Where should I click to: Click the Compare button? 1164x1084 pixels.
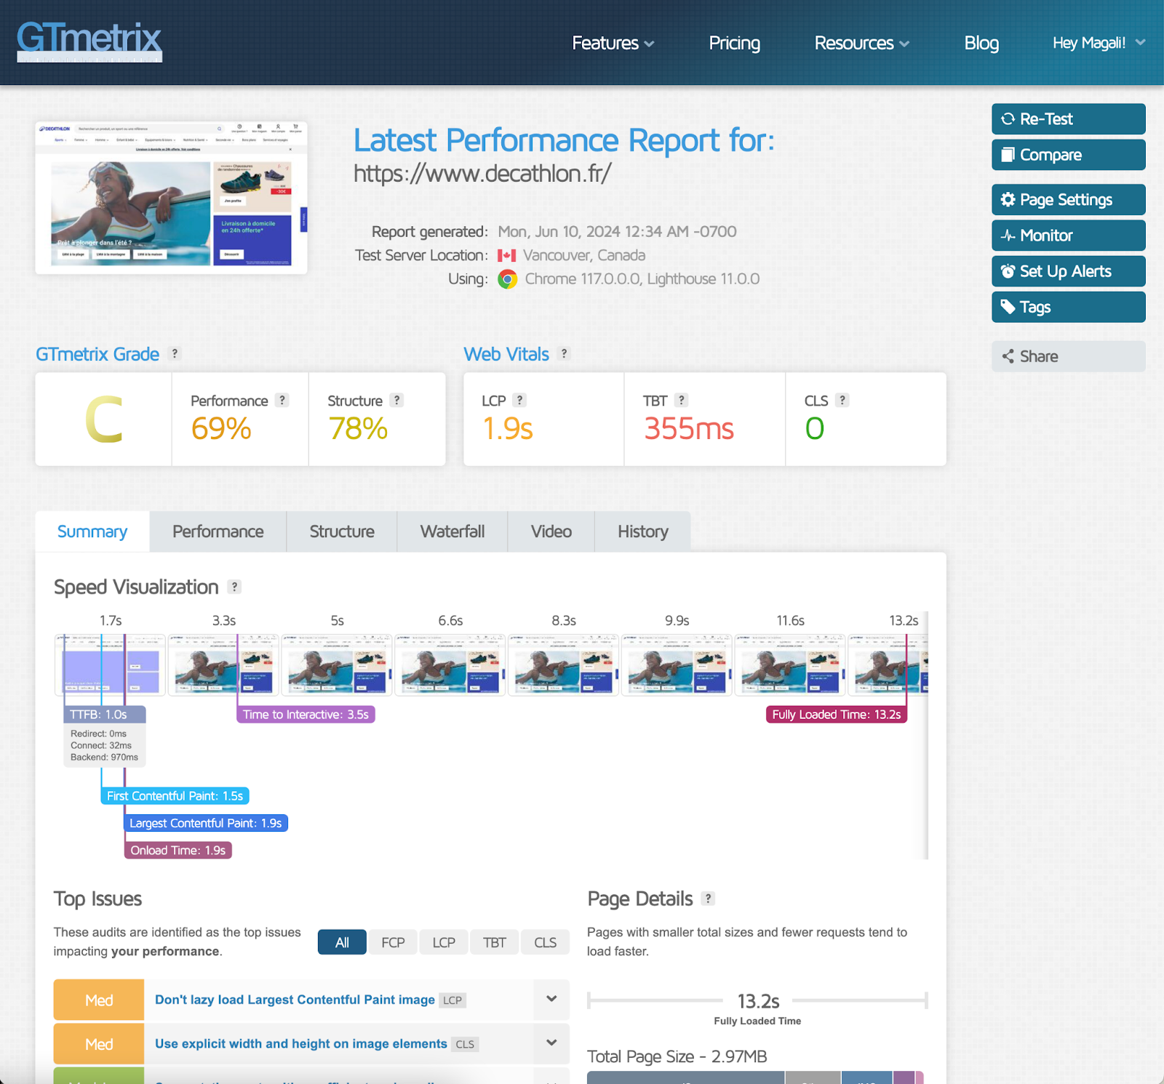1068,155
